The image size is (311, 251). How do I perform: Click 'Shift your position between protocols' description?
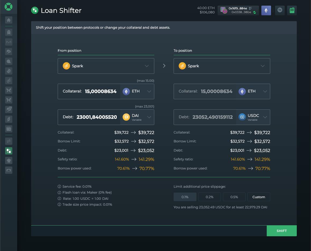click(103, 28)
